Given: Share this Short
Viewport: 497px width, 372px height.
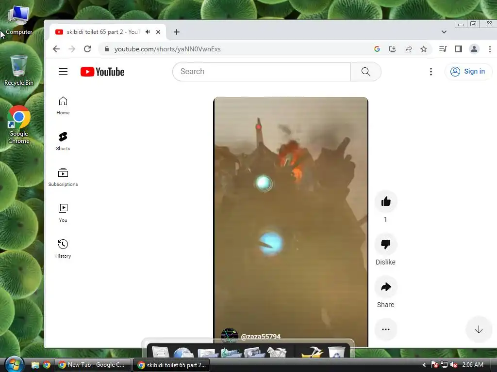Looking at the screenshot, I should pos(386,287).
